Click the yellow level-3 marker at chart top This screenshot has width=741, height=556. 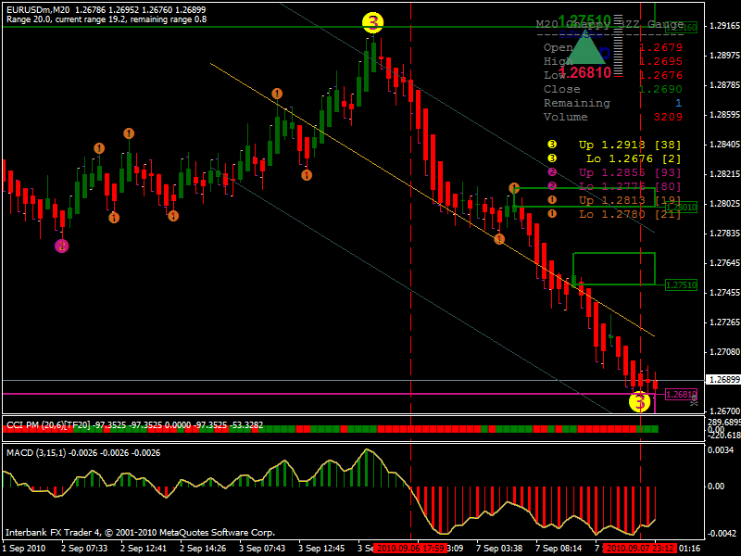(x=372, y=23)
